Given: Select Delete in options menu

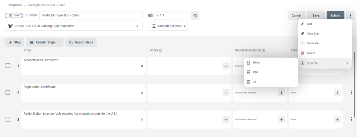Looking at the screenshot, I should coord(325,53).
